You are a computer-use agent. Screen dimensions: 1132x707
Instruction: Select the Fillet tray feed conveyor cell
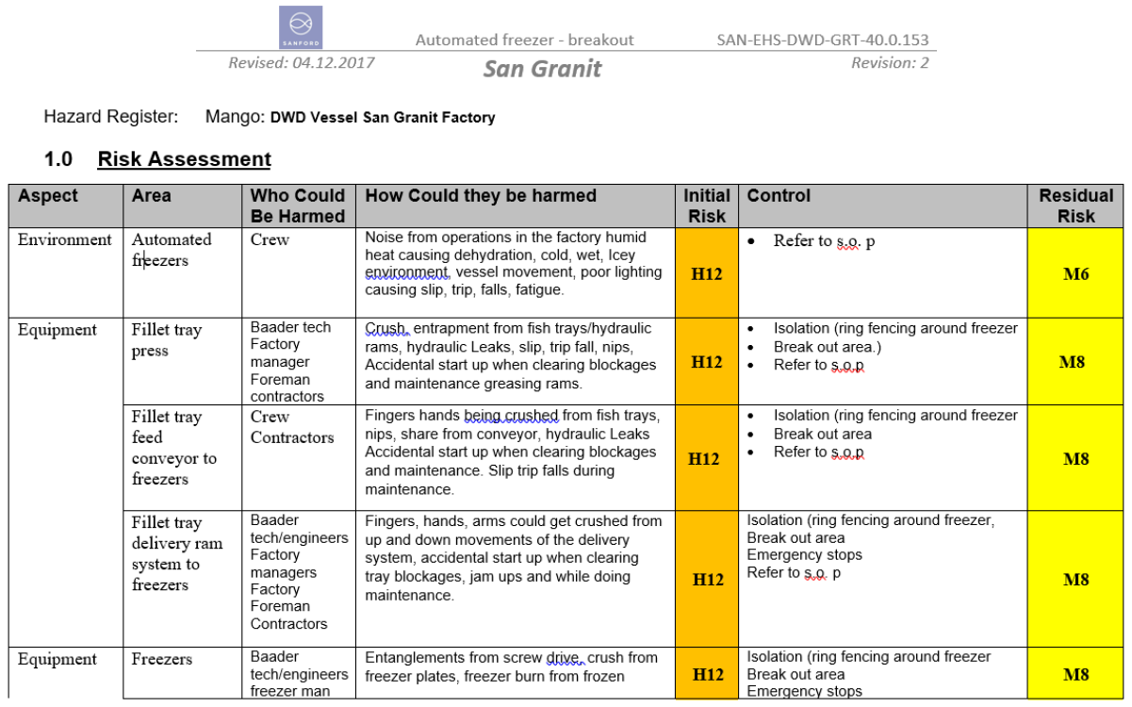(174, 448)
